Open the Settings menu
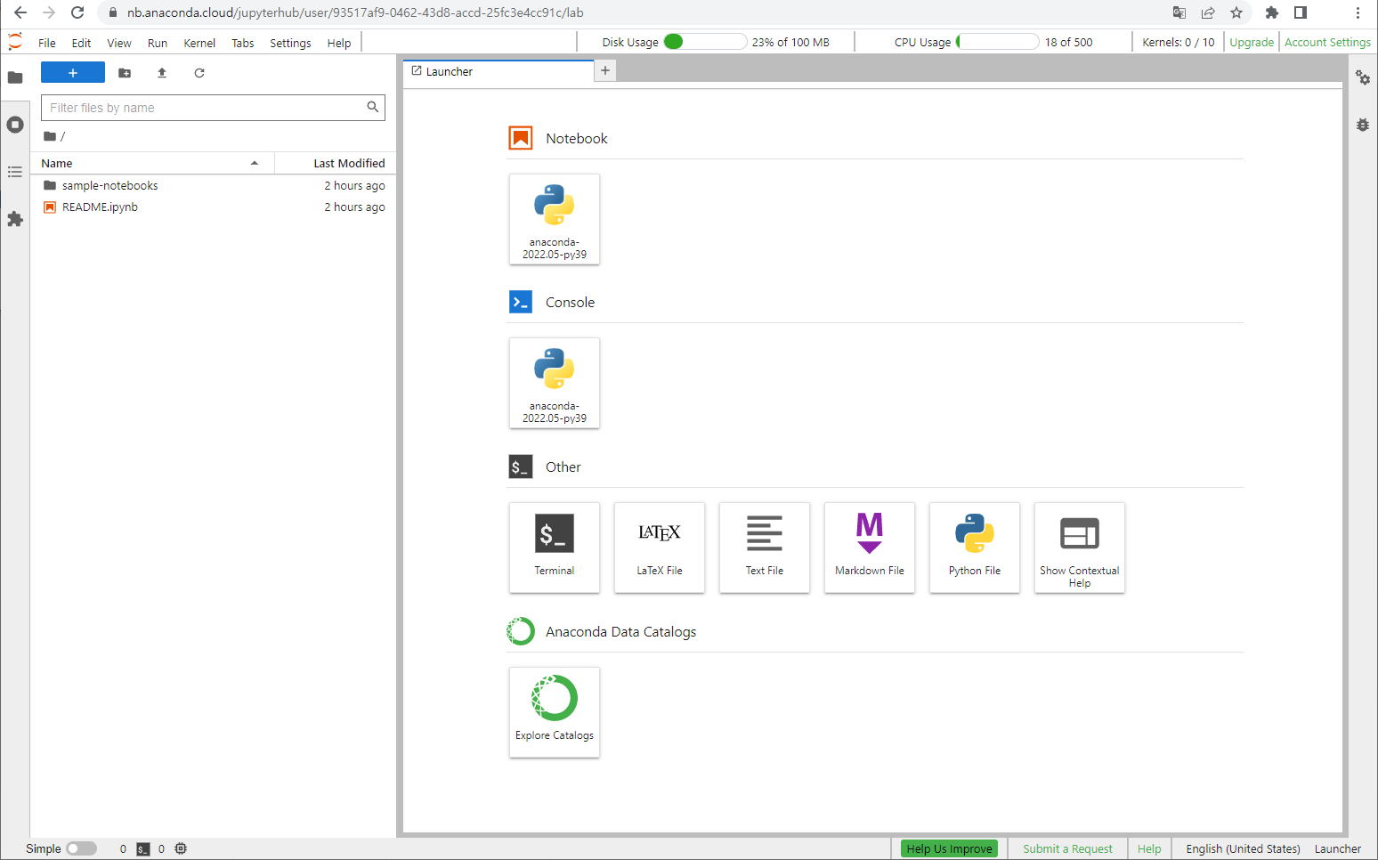This screenshot has width=1378, height=860. tap(290, 43)
